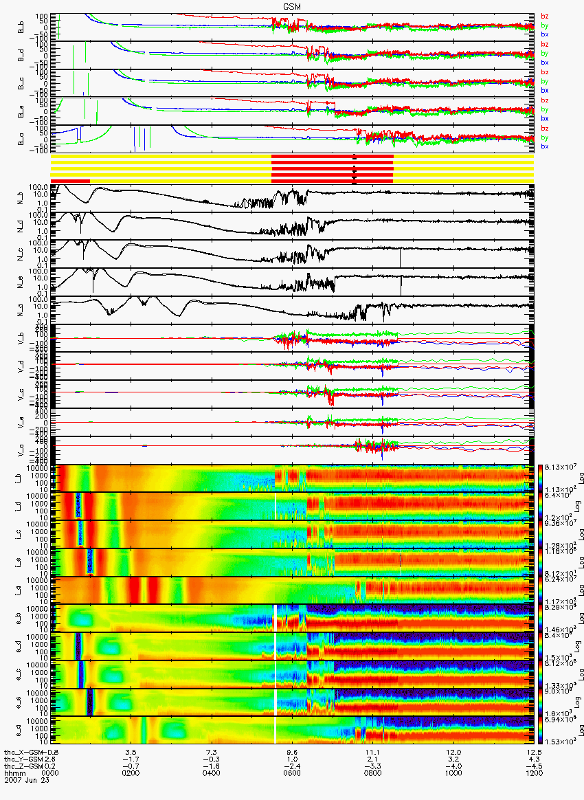The height and width of the screenshot is (800, 584).
Task: Select the N_b density axis label
Action: [x=21, y=198]
